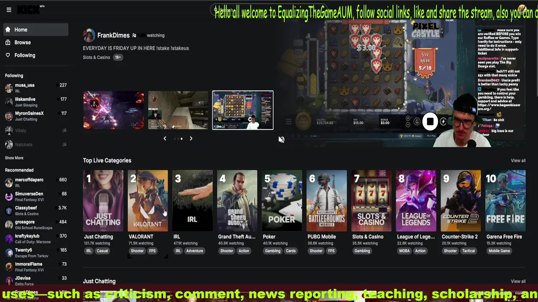This screenshot has width=538, height=302.
Task: Open IRL category card
Action: click(193, 200)
